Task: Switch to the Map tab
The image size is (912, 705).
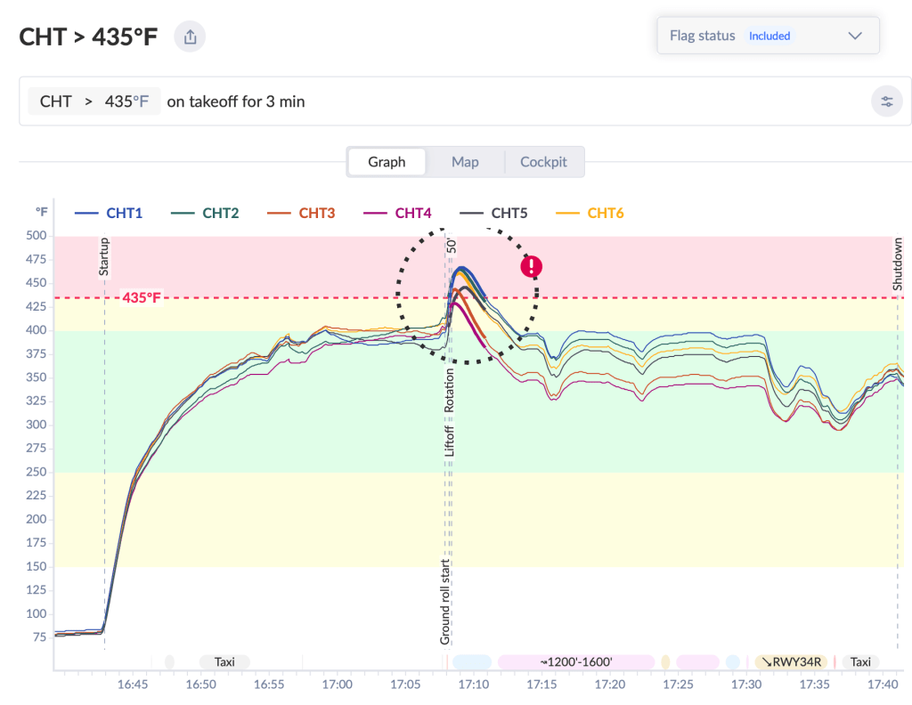Action: 465,162
